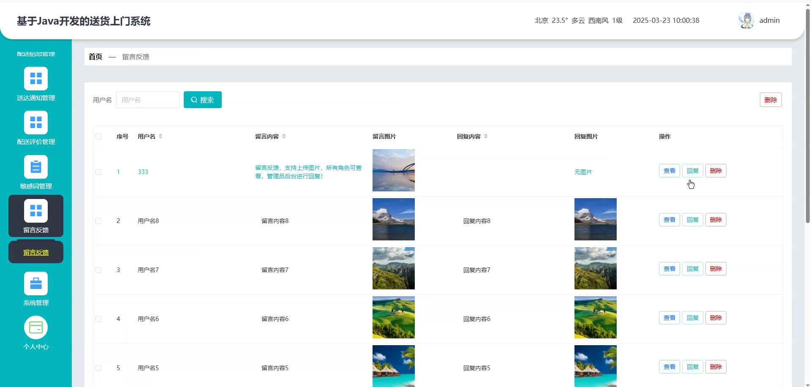Open 回复图片 thumbnail for 用户名8

(596, 219)
